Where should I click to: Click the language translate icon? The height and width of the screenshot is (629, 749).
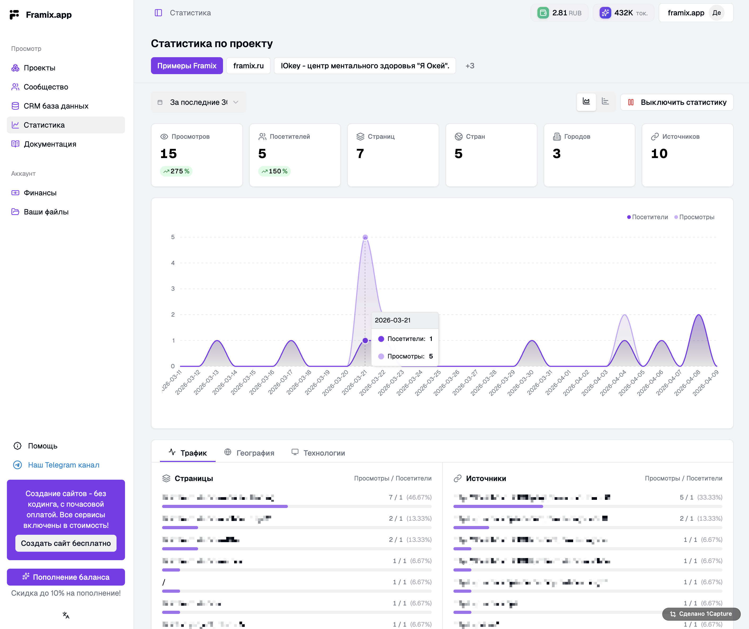tap(66, 615)
